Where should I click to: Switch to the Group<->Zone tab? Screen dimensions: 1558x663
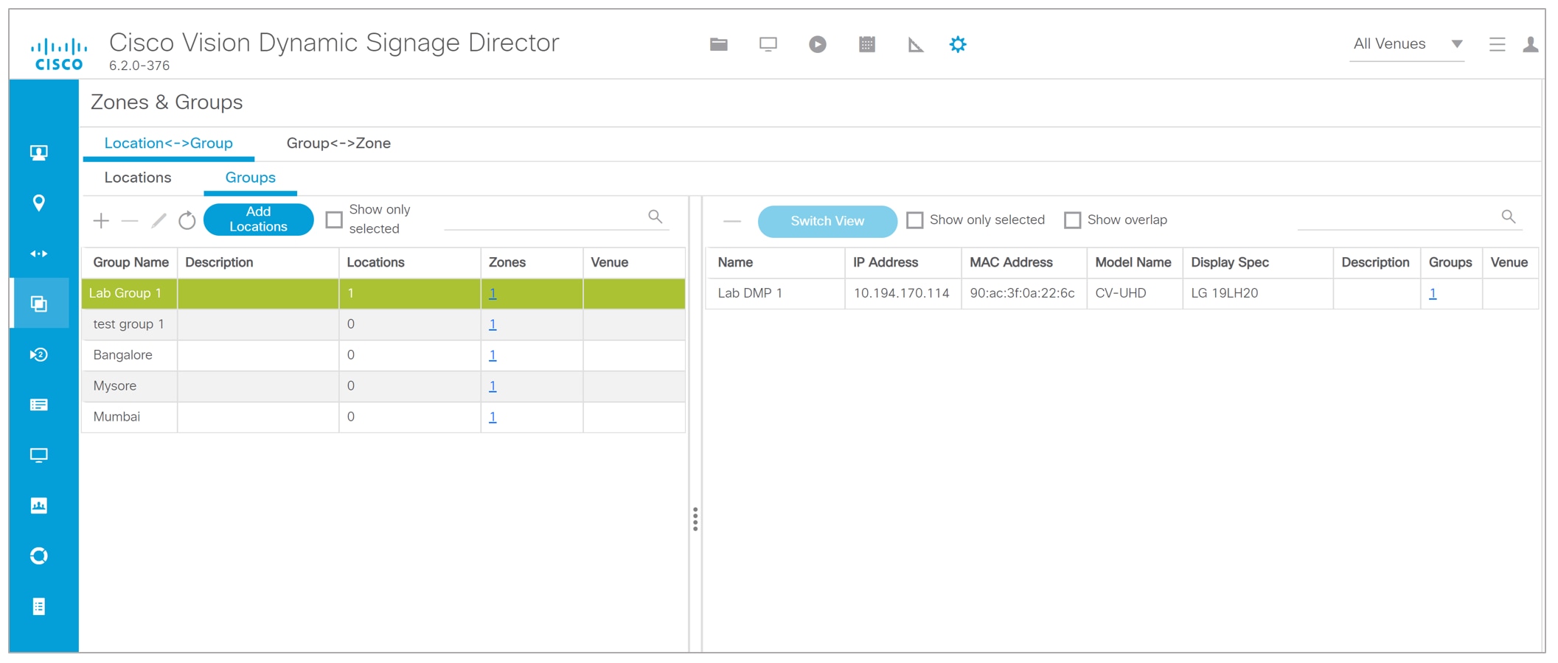coord(339,143)
